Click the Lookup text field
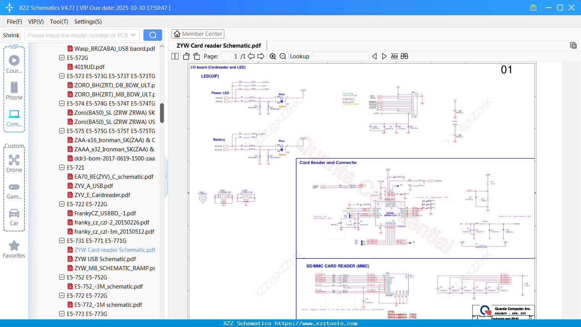Image resolution: width=581 pixels, height=327 pixels. click(340, 56)
